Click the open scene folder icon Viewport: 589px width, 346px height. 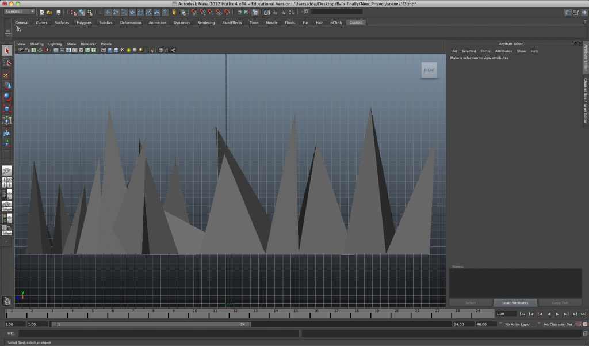[x=50, y=12]
